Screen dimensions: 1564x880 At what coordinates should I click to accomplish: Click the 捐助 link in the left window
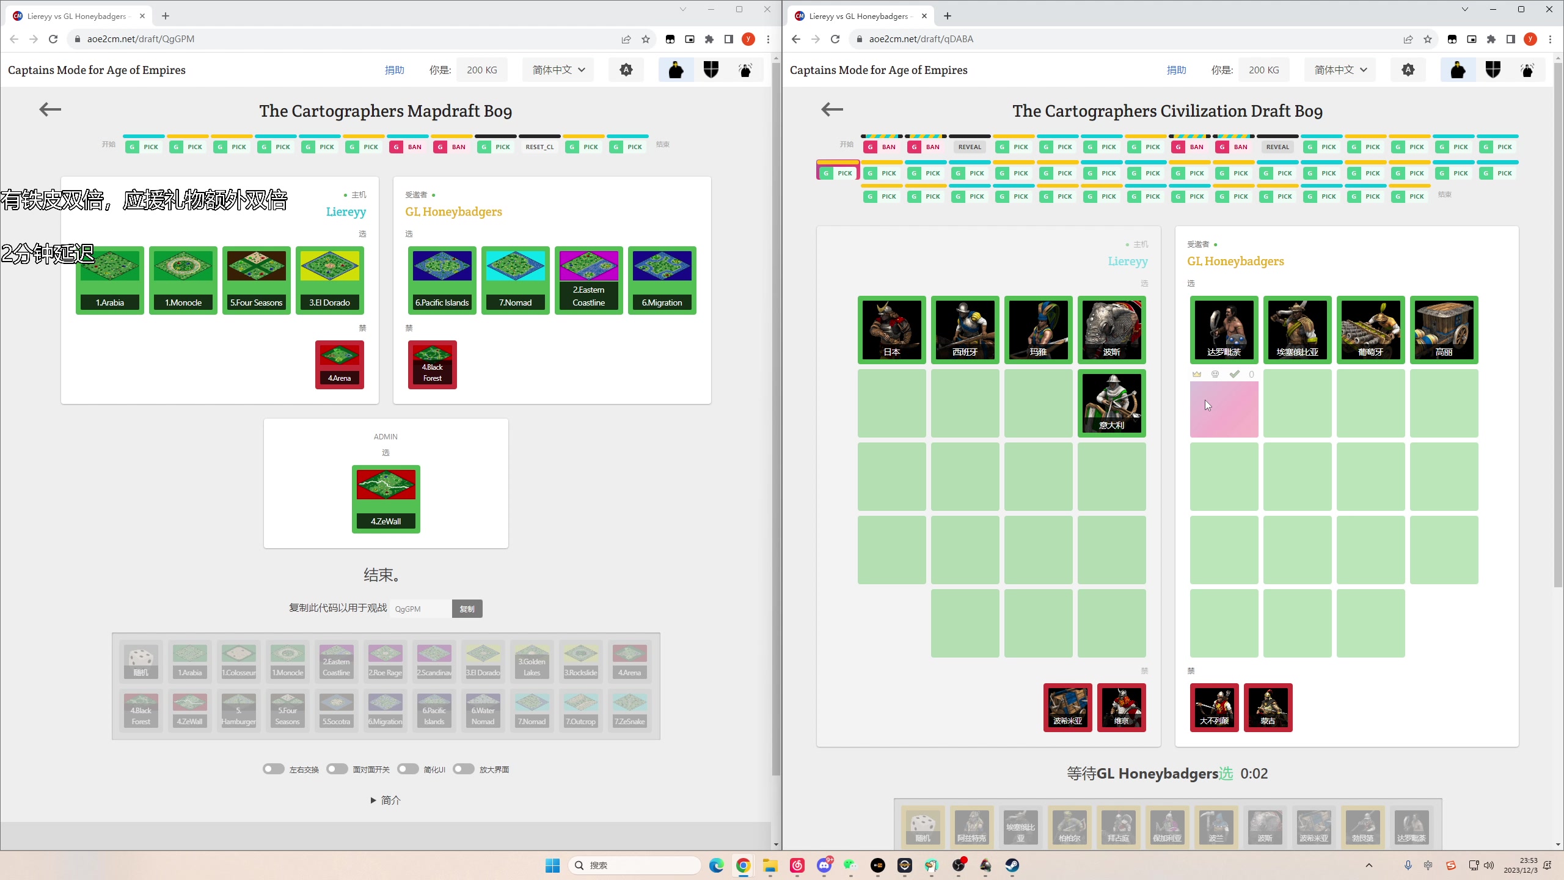pos(395,70)
